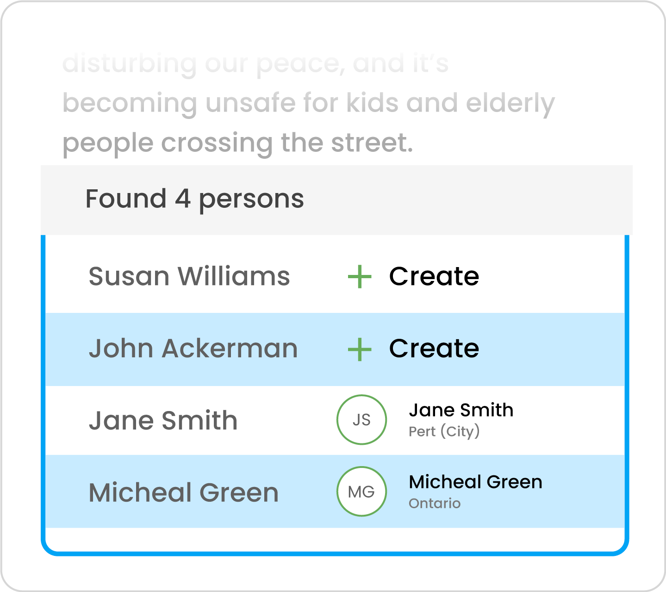The image size is (666, 592).
Task: Click the MG avatar circle
Action: (x=361, y=492)
